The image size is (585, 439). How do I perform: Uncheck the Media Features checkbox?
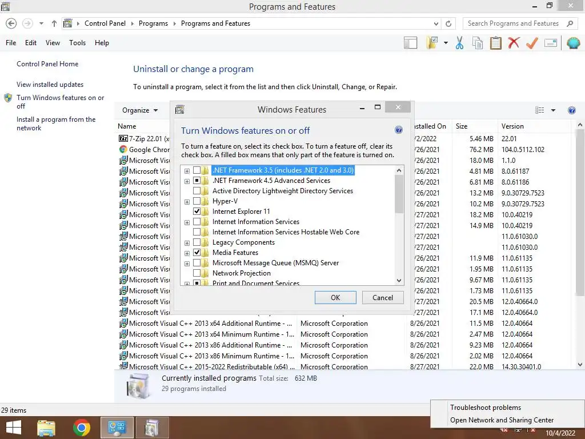pyautogui.click(x=197, y=252)
